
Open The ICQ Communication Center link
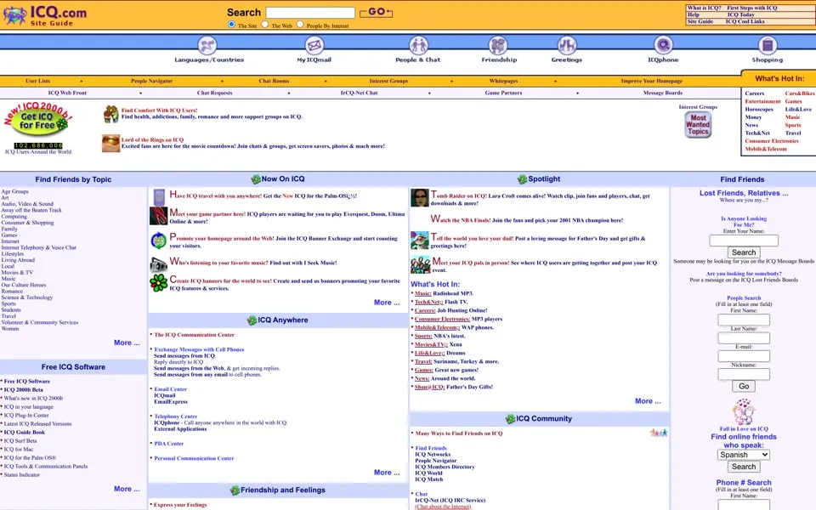pos(194,335)
